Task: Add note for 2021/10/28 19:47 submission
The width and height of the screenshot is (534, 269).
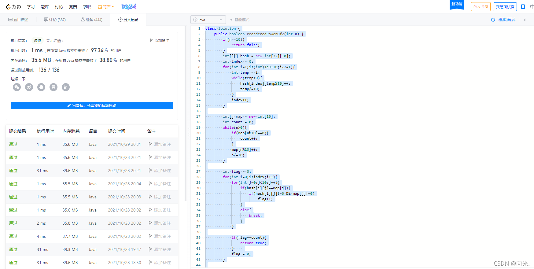Action: (160, 249)
